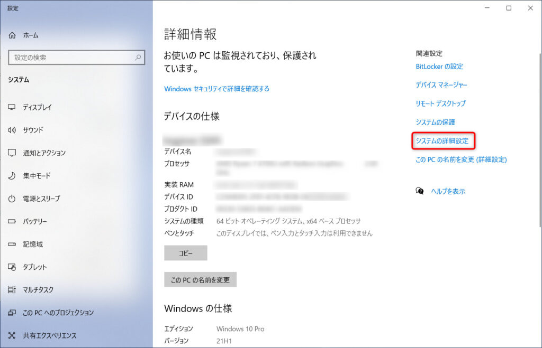Click the 共有エクスペリエンス sidebar icon
The width and height of the screenshot is (542, 348).
tap(13, 335)
